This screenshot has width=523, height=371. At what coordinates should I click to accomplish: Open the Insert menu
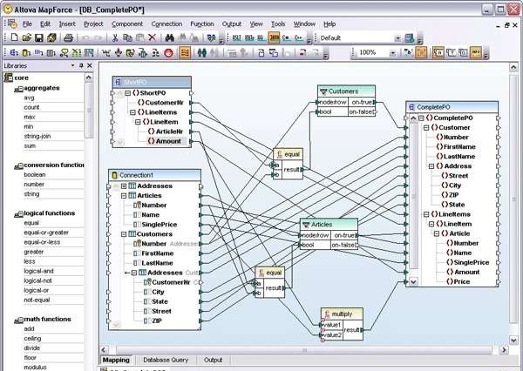coord(67,24)
